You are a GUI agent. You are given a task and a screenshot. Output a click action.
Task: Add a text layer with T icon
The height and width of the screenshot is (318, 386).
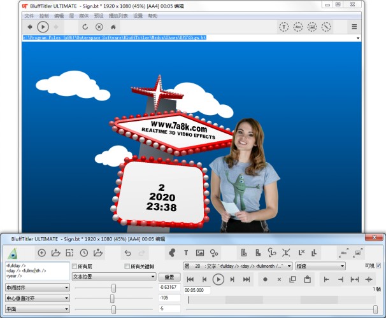pyautogui.click(x=186, y=252)
